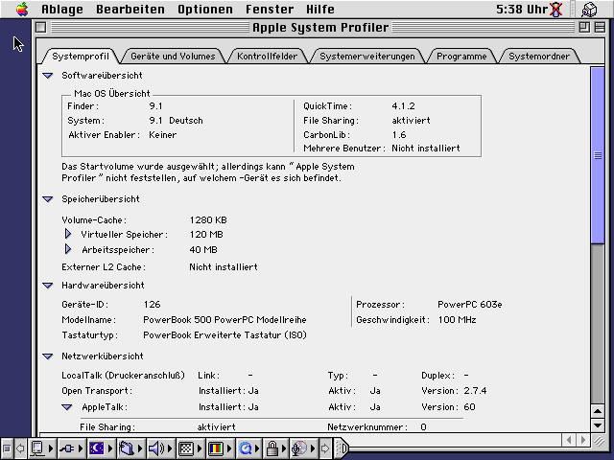This screenshot has width=614, height=460.
Task: Open the speaker volume module
Action: pyautogui.click(x=159, y=448)
